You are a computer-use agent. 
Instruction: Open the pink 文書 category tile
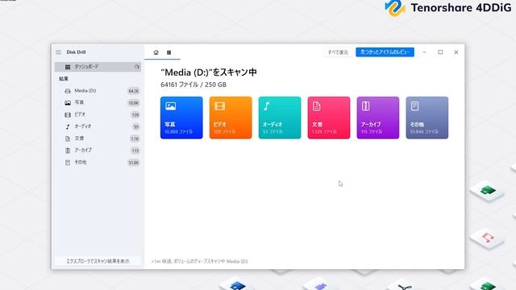pyautogui.click(x=329, y=118)
